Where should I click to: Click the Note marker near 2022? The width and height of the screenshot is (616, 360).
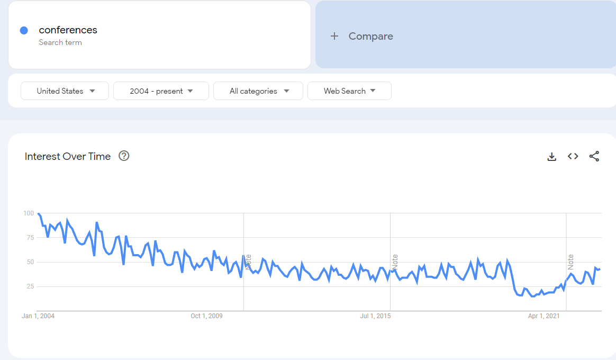[570, 262]
